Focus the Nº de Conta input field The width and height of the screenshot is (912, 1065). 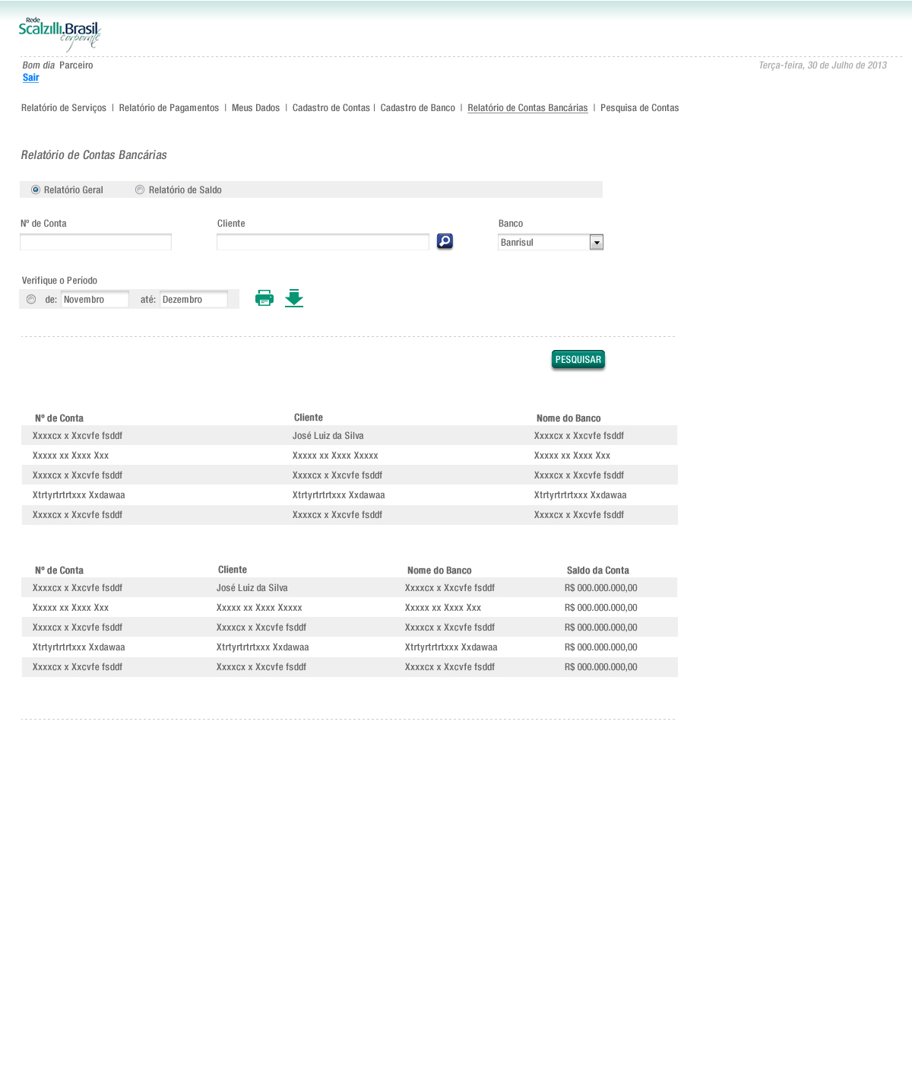pyautogui.click(x=96, y=242)
